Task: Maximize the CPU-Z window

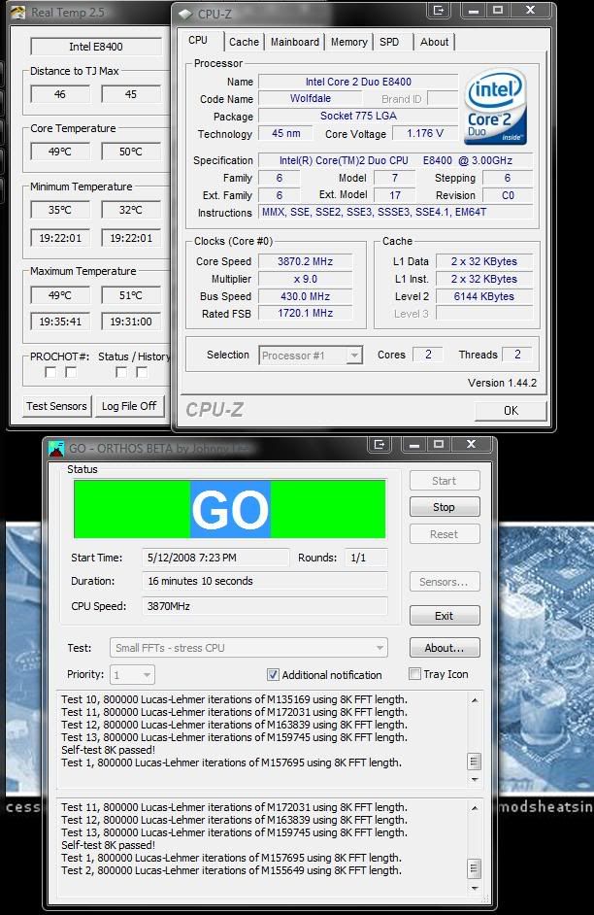Action: point(498,11)
